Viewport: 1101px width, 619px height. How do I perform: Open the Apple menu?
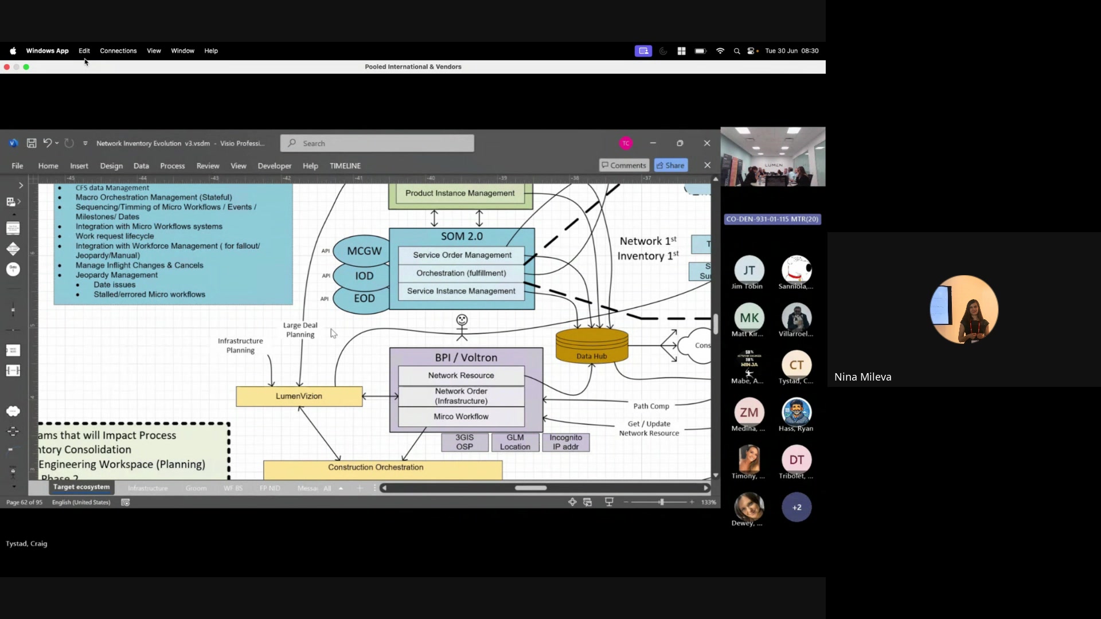click(13, 51)
